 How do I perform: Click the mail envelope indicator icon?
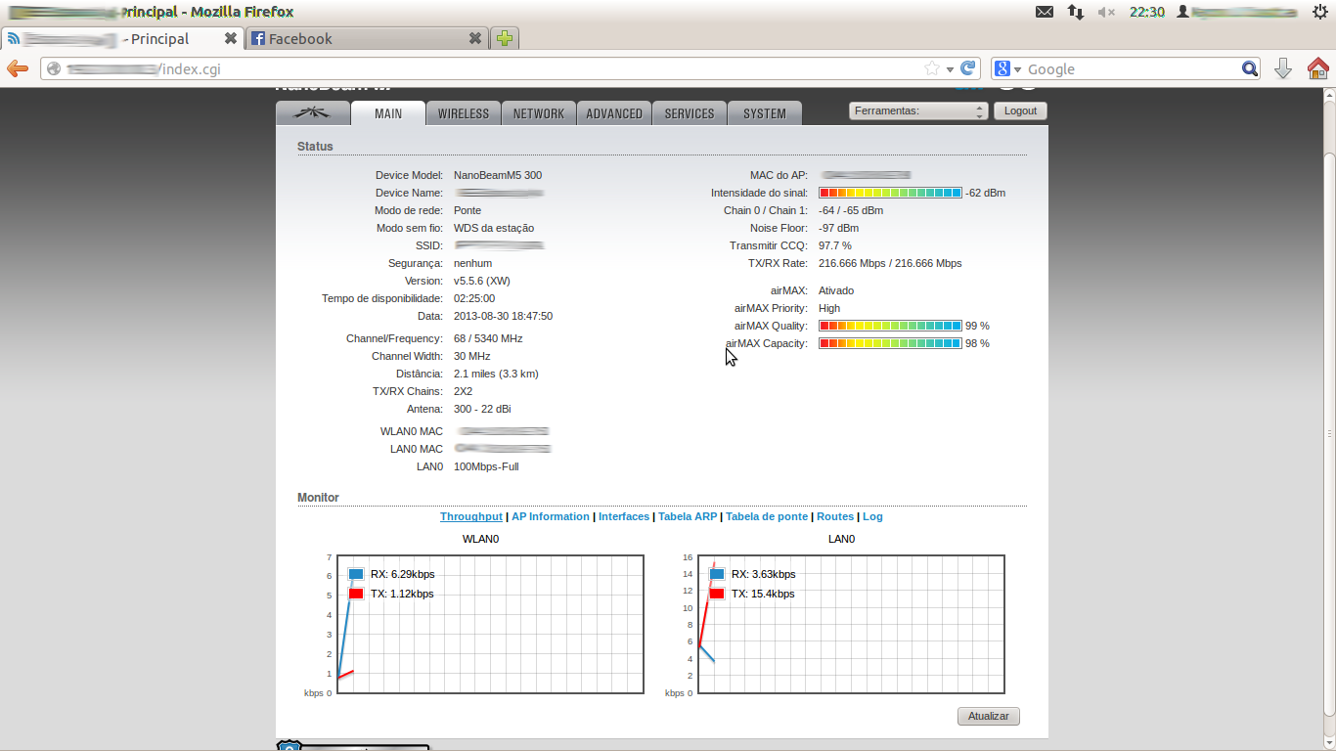coord(1045,12)
